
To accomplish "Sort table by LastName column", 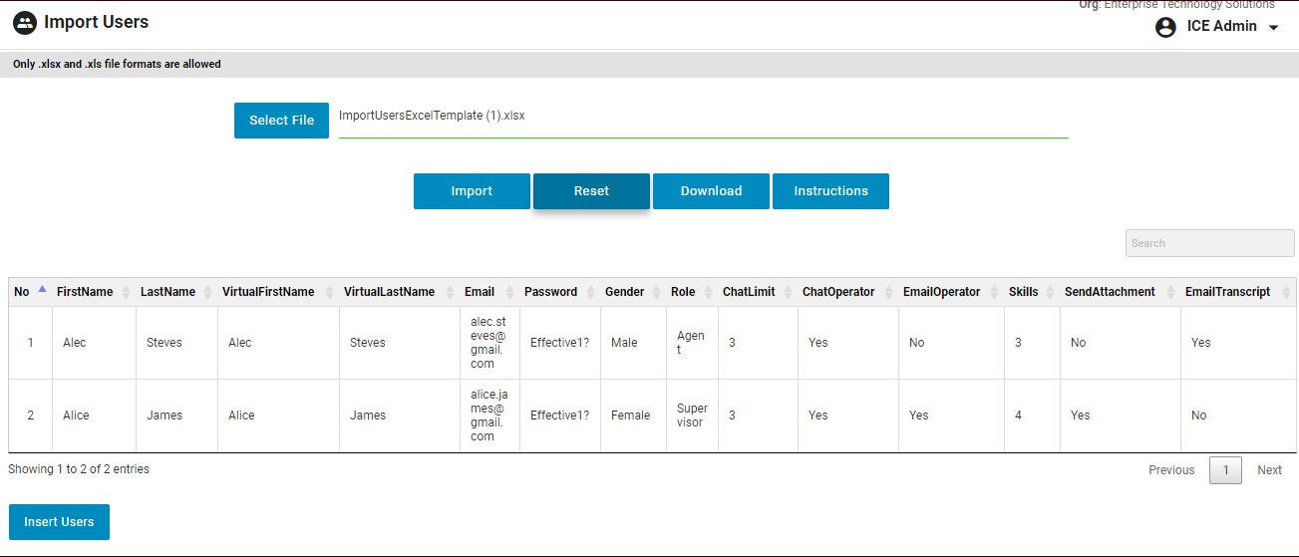I will 167,292.
